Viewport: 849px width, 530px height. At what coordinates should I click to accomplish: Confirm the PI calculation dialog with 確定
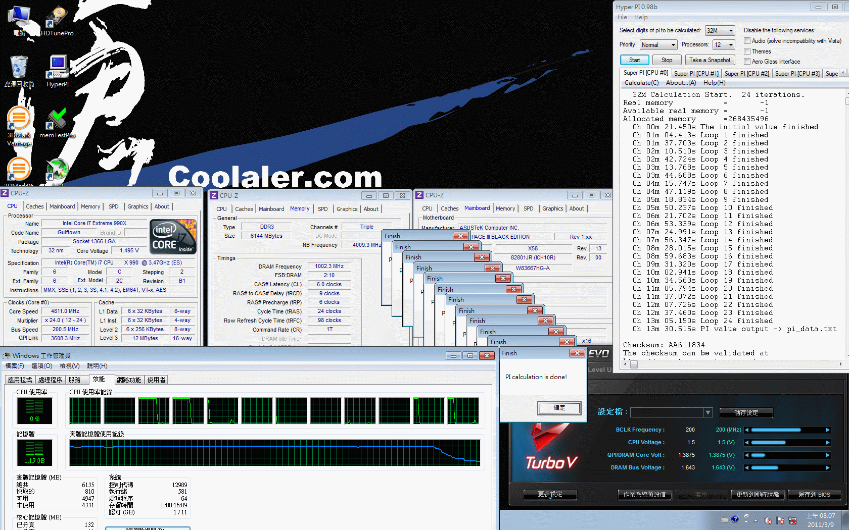(x=559, y=408)
